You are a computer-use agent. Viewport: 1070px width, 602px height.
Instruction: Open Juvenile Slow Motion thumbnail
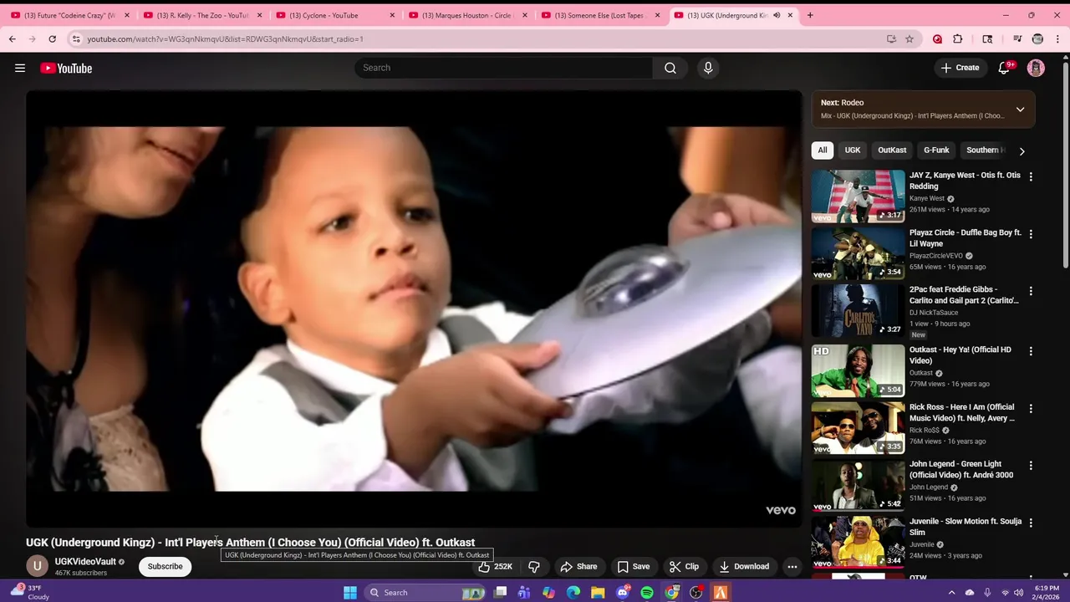859,542
